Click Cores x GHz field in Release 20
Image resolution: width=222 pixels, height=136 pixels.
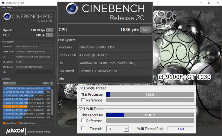point(114,55)
